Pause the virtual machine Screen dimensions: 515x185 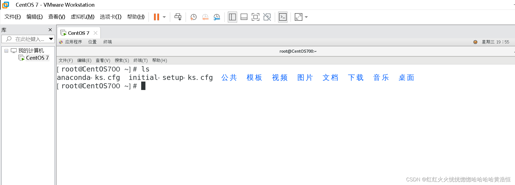point(156,17)
